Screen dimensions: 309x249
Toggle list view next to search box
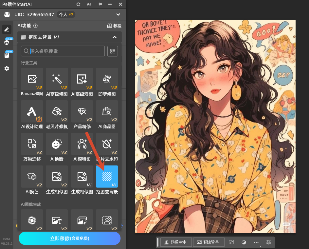click(x=113, y=51)
